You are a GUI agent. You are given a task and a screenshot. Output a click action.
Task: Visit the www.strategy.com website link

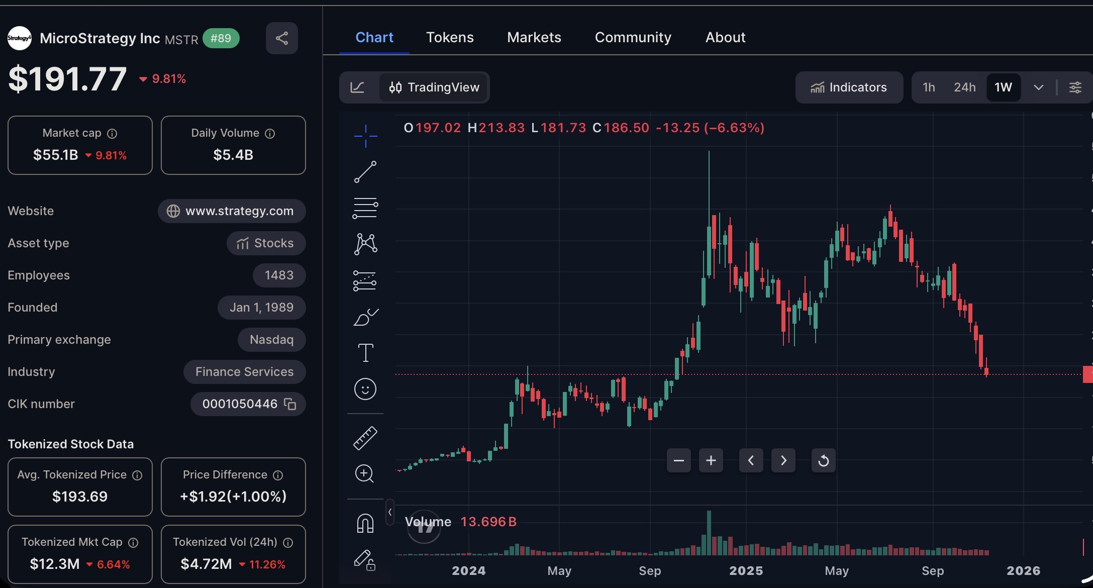(x=232, y=211)
